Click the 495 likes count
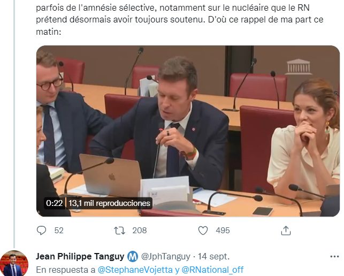Image resolution: width=344 pixels, height=276 pixels. [x=223, y=231]
